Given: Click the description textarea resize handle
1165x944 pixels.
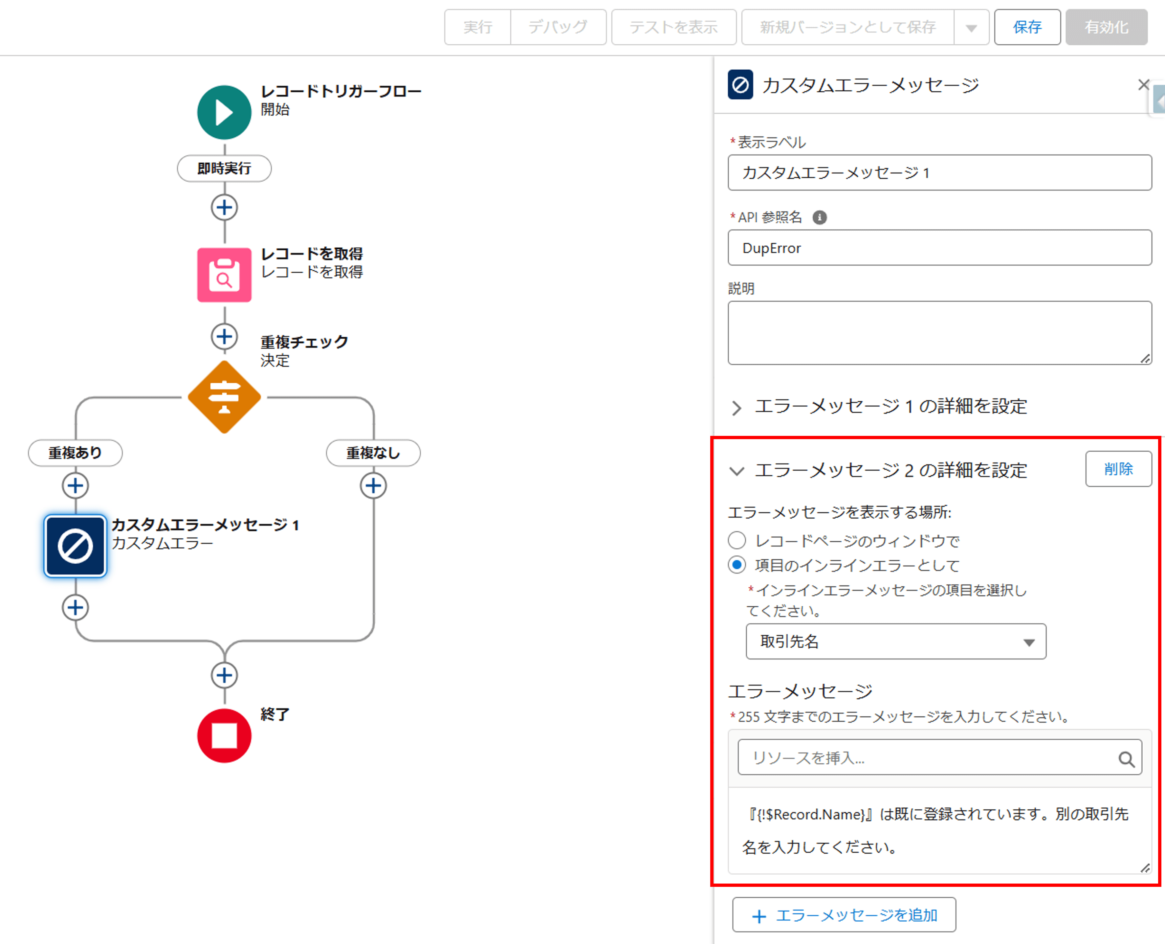Looking at the screenshot, I should [x=1145, y=358].
